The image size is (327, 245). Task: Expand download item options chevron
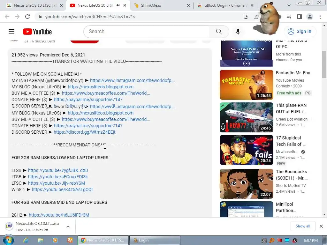click(68, 226)
